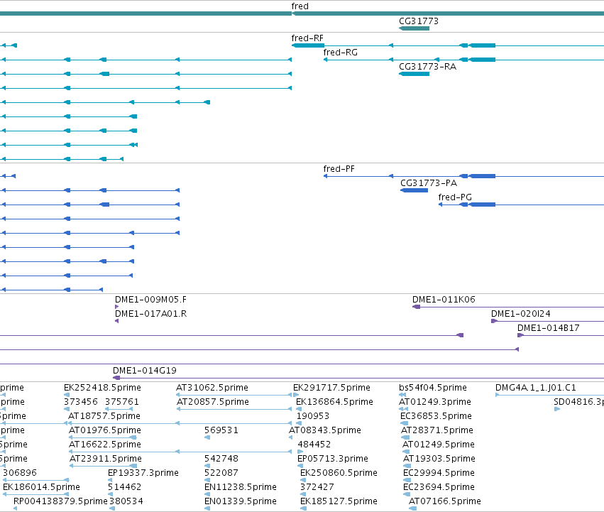
Task: Select AT08343.5prime EST label
Action: pos(325,430)
